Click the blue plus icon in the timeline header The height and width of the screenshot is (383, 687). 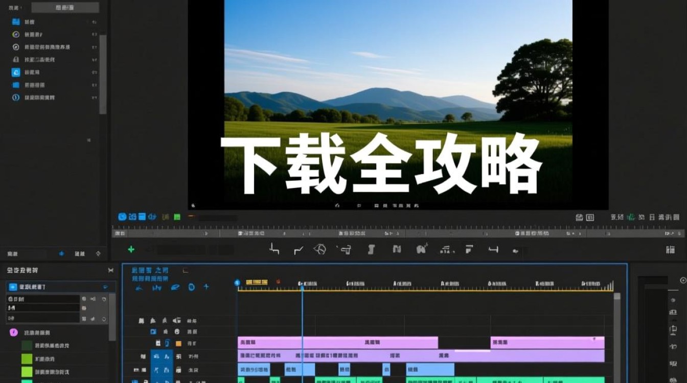[207, 286]
